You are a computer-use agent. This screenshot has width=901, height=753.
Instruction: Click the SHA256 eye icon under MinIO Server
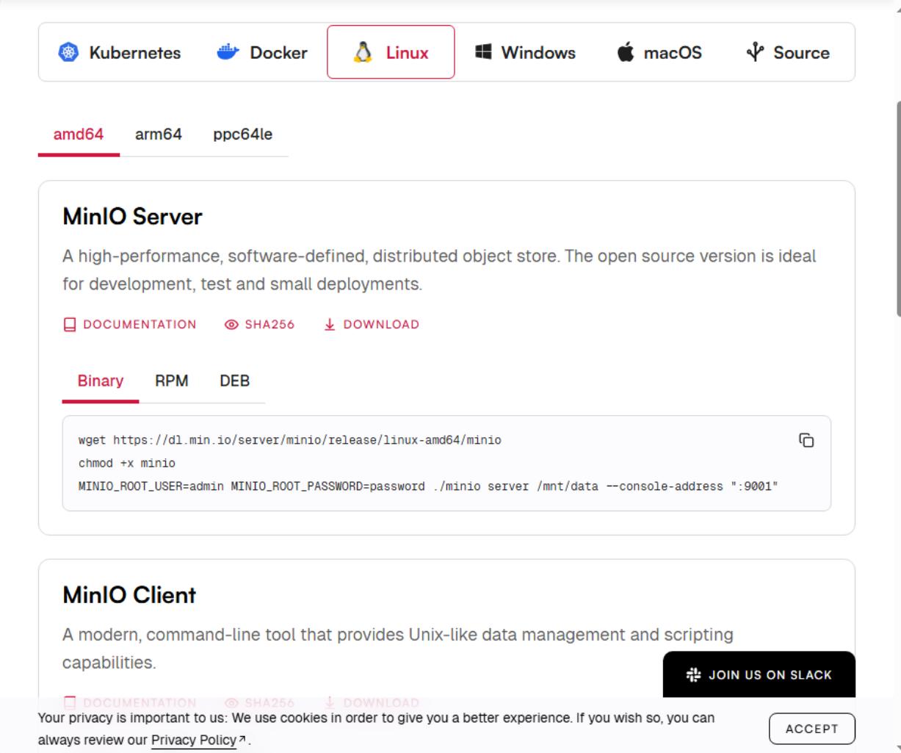[x=231, y=325]
